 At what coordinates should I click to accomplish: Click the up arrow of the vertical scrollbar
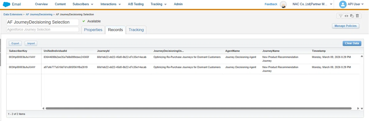point(362,57)
